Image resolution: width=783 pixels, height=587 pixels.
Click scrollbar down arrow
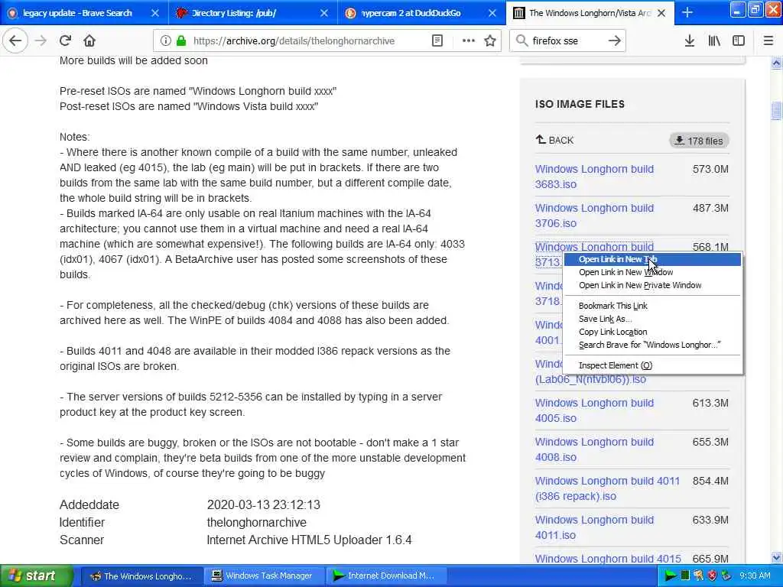776,557
